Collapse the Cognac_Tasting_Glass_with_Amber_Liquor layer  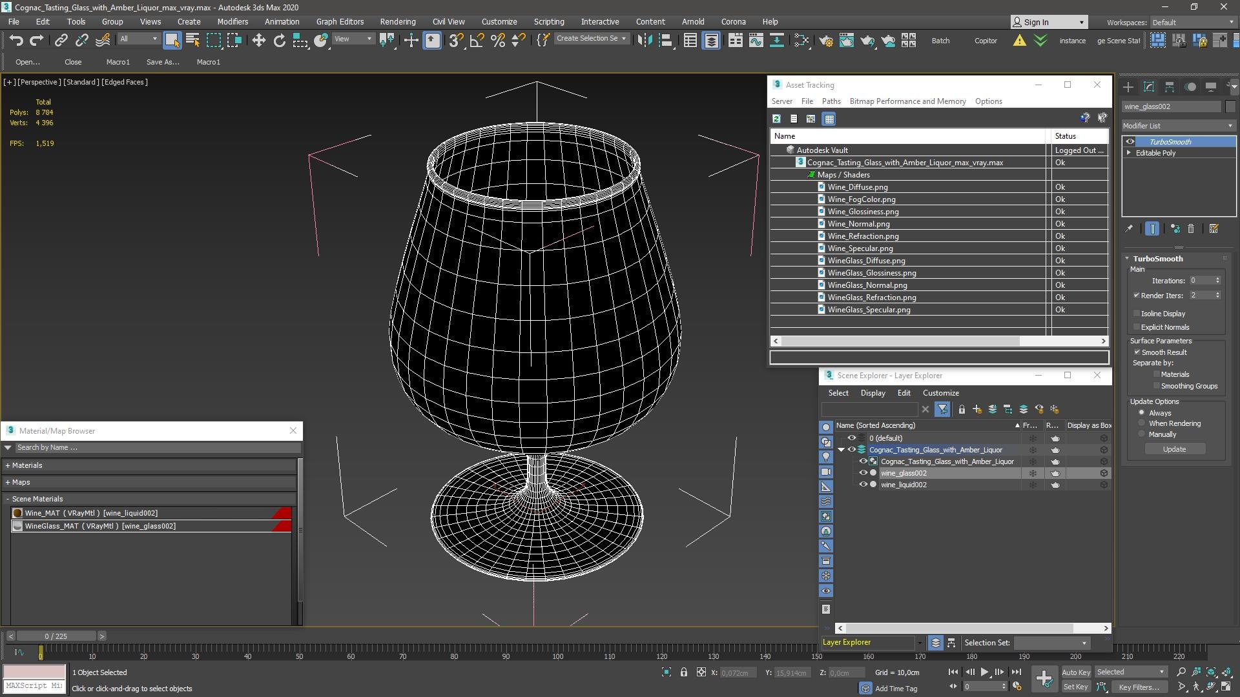pyautogui.click(x=841, y=450)
